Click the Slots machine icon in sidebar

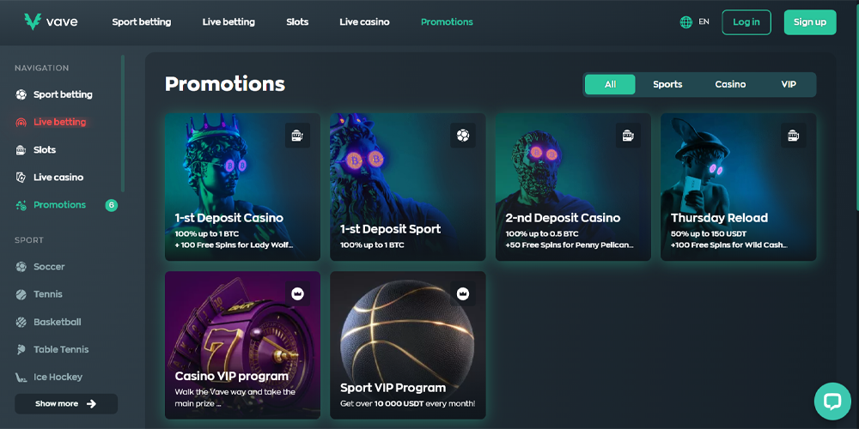[21, 150]
